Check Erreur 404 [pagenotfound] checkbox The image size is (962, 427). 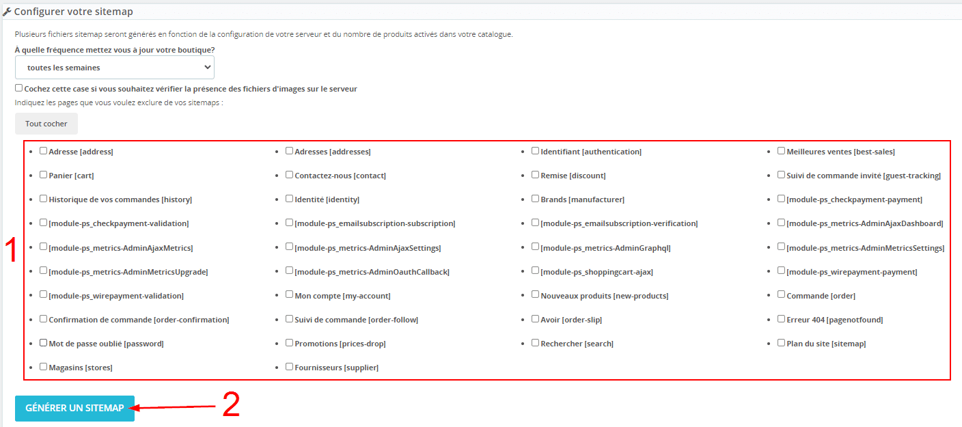[781, 319]
